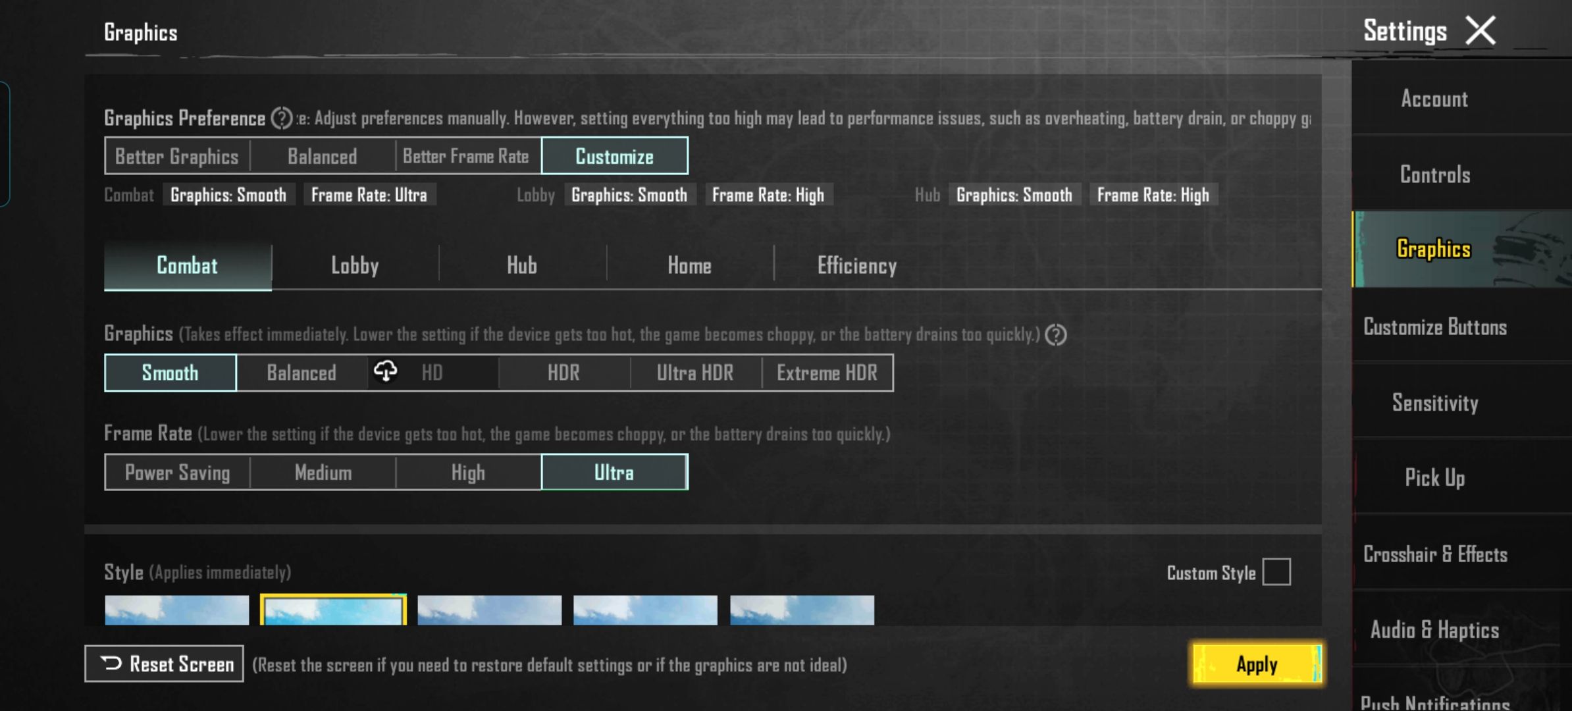Switch to the Hub tab

click(x=522, y=266)
